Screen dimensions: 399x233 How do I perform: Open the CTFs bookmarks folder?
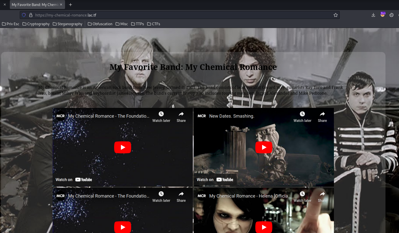tap(154, 24)
